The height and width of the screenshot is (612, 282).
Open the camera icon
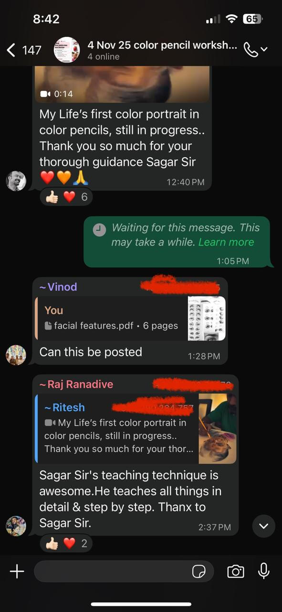(236, 571)
